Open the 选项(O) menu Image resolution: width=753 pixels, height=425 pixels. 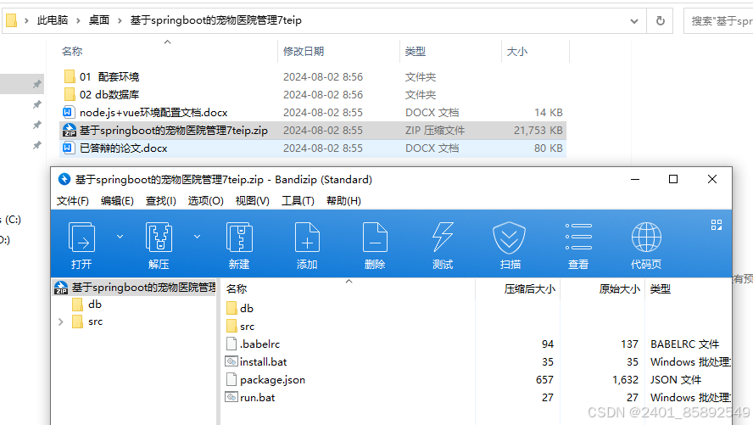pyautogui.click(x=205, y=201)
